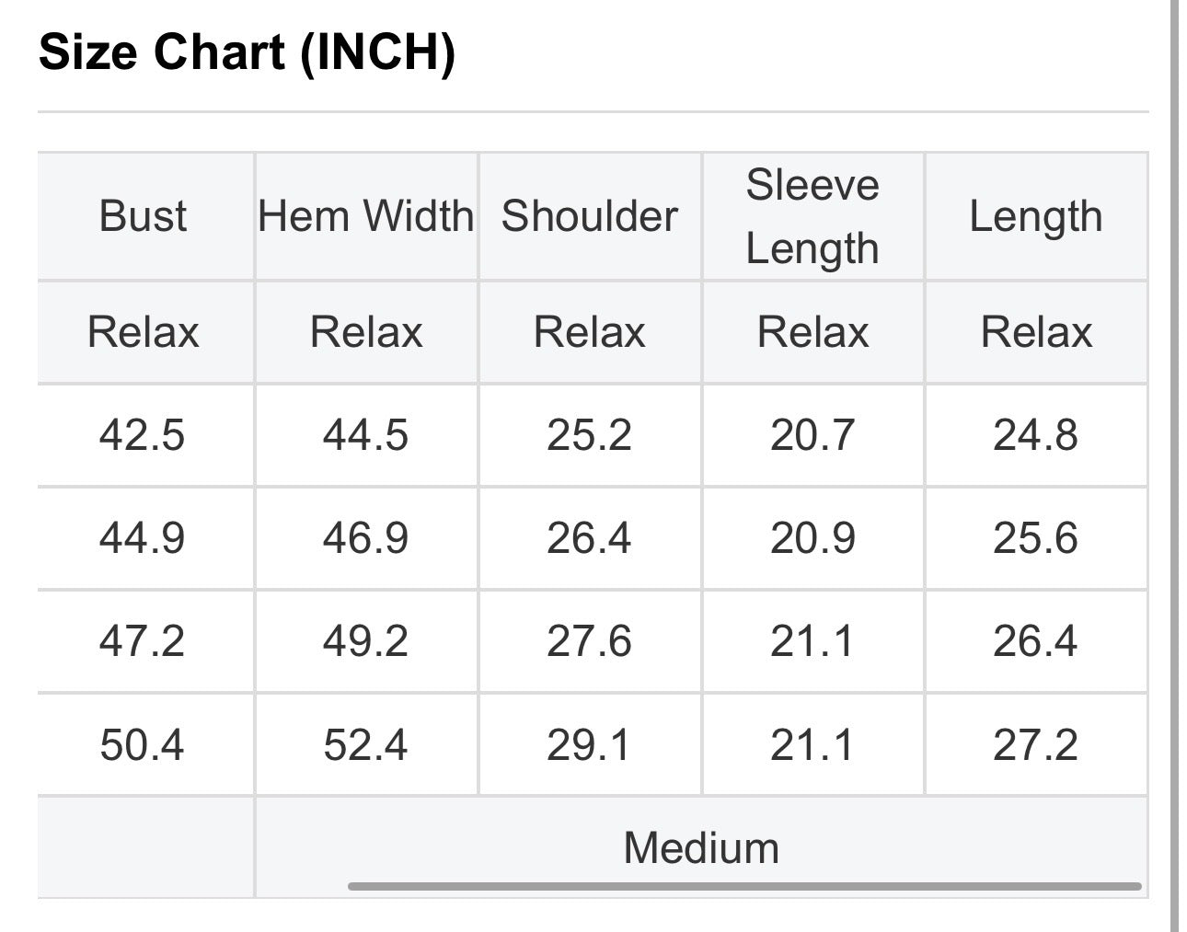Screen dimensions: 1187x932
Task: Select the Sleeve Length column header
Action: click(812, 216)
